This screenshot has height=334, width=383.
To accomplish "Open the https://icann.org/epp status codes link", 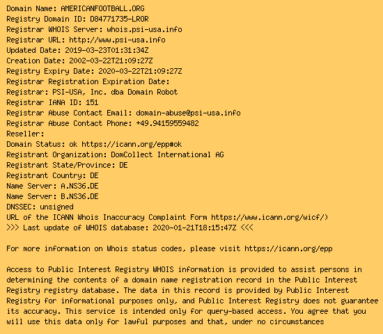I will [x=288, y=249].
